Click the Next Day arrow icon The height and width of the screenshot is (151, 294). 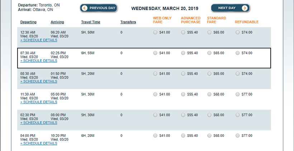[x=245, y=8]
